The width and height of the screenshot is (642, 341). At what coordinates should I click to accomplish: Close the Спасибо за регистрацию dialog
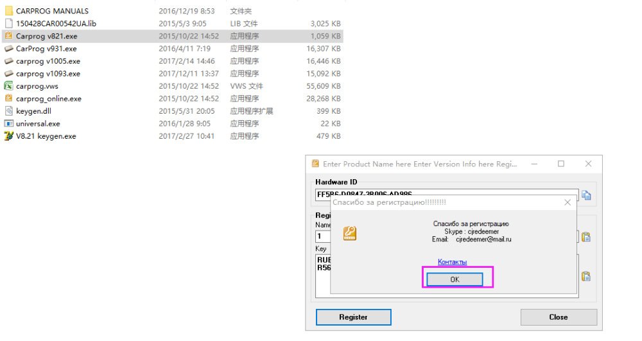click(x=568, y=202)
